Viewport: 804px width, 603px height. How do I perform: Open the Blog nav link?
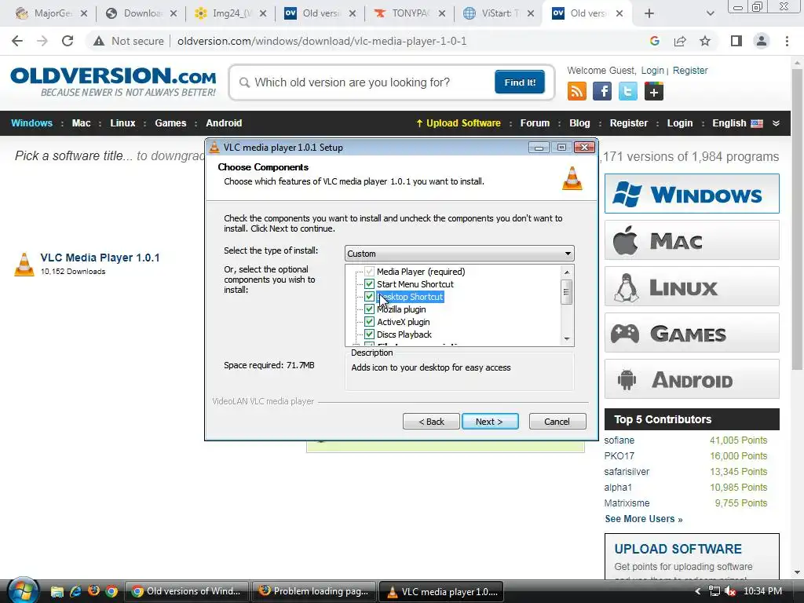(x=579, y=123)
